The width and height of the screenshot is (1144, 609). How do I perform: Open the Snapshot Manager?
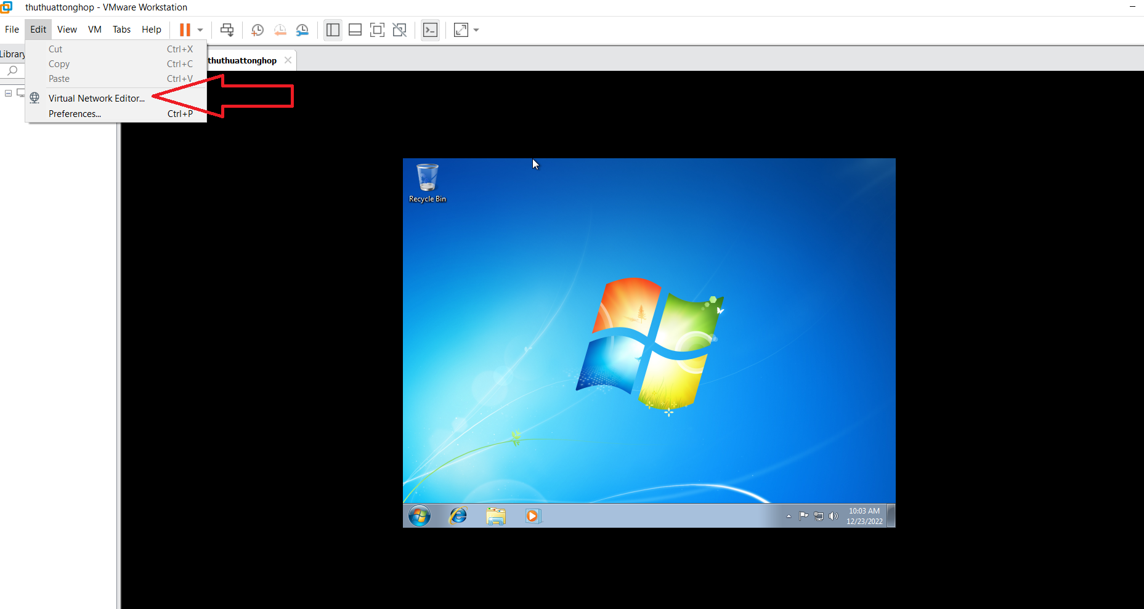(x=302, y=30)
